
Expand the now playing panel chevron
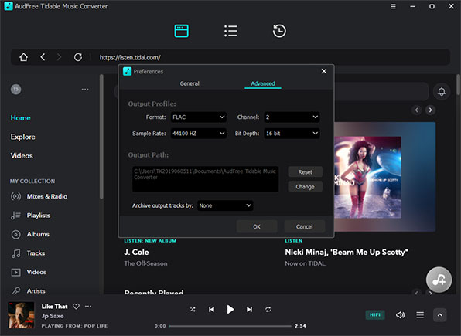coord(440,315)
